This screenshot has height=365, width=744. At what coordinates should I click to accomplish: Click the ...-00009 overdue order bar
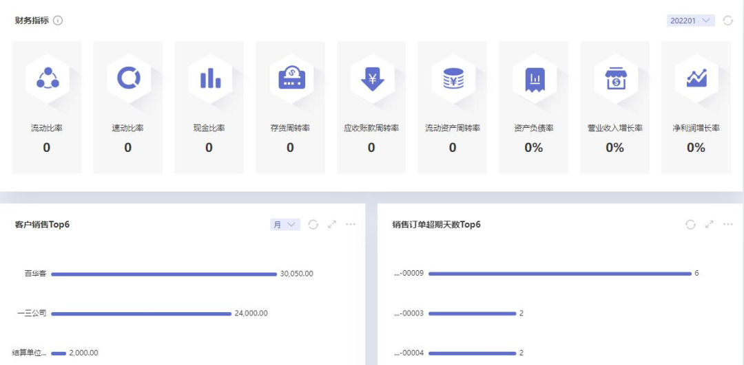point(559,274)
